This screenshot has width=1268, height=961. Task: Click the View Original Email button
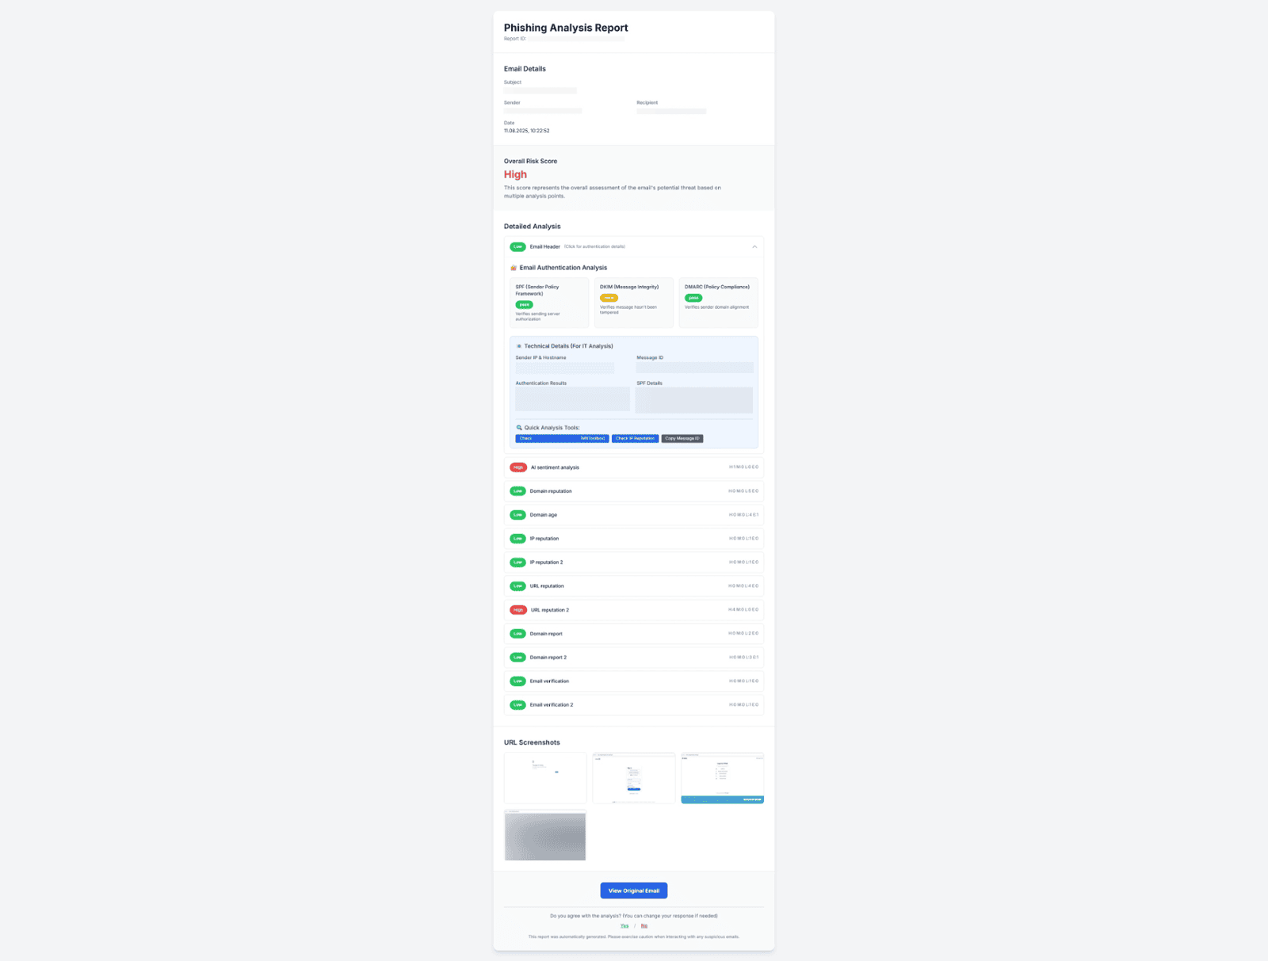point(633,890)
